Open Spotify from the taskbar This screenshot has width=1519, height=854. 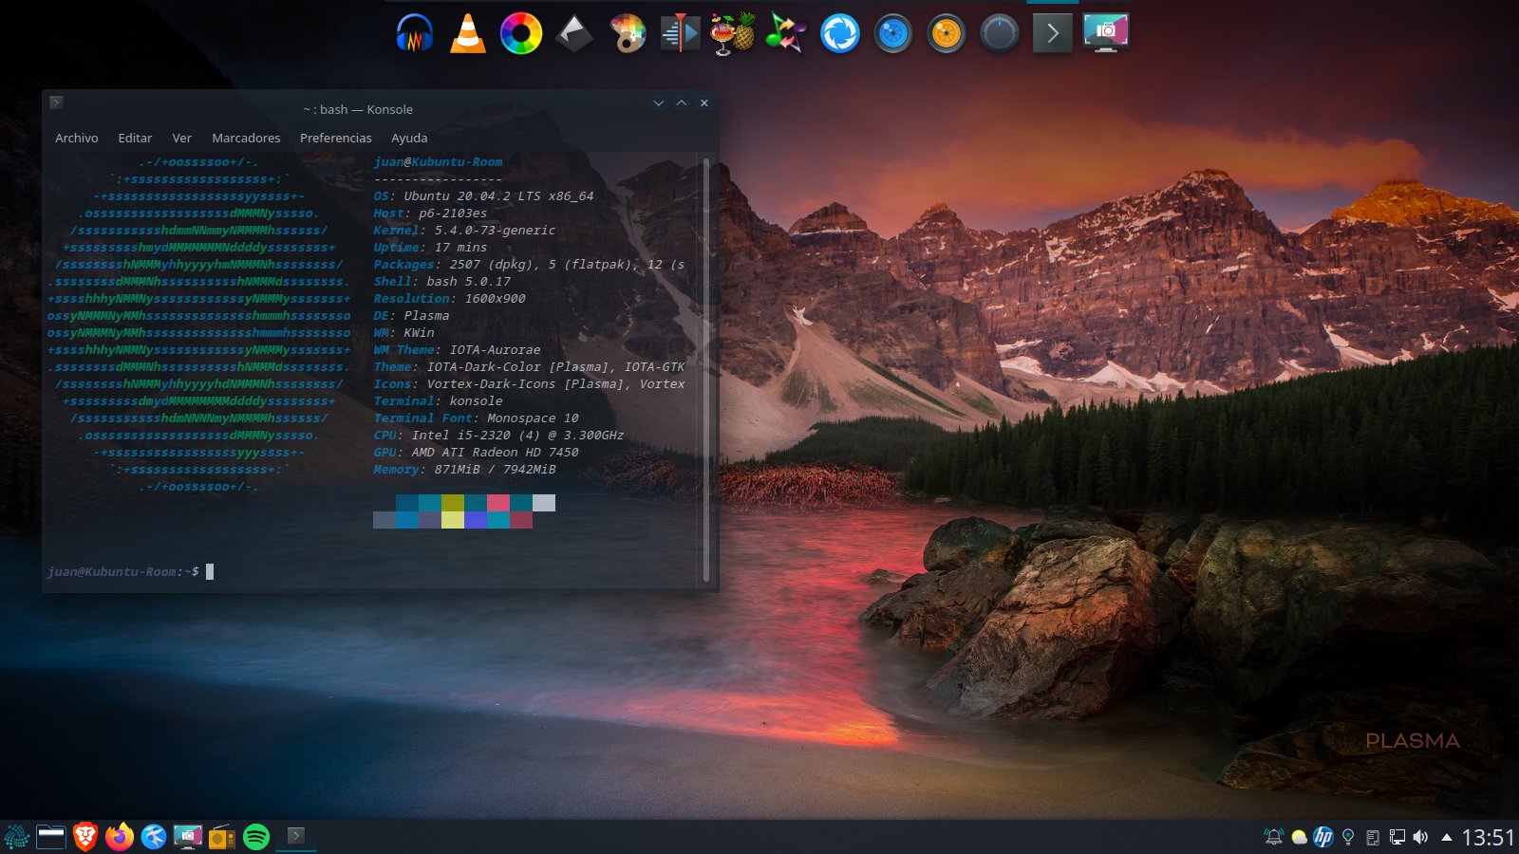point(256,836)
